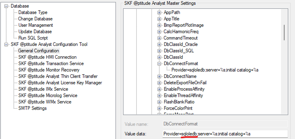Select the DbClassId_Oracle entry label
The height and width of the screenshot is (139, 295).
click(181, 44)
